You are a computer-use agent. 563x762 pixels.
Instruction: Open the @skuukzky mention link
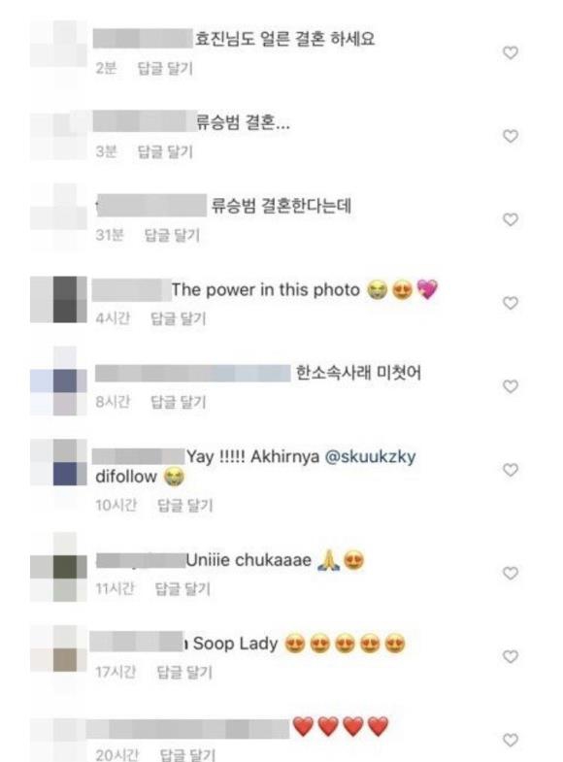370,457
